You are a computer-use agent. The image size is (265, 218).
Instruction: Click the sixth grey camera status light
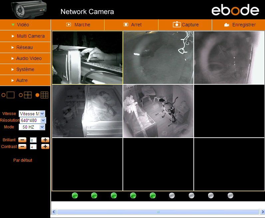pyautogui.click(x=172, y=195)
